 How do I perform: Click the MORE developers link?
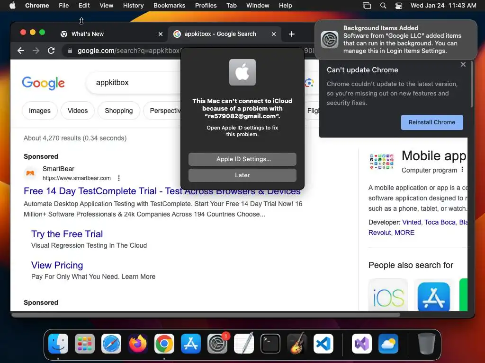404,233
